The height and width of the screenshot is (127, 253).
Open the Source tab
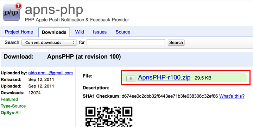click(123, 32)
